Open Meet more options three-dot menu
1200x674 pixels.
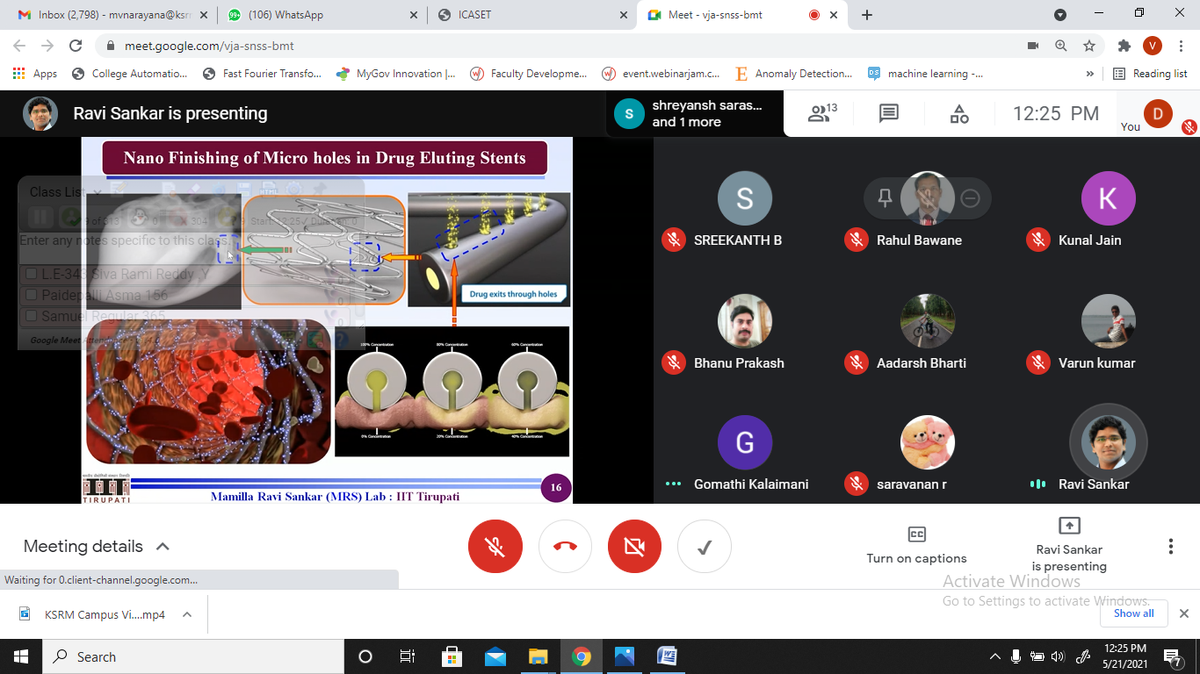coord(1170,547)
